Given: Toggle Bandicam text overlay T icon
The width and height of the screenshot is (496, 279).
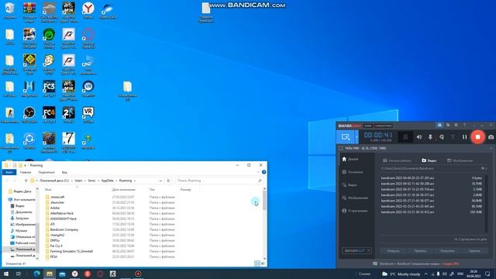Looking at the screenshot, I should pyautogui.click(x=453, y=137).
